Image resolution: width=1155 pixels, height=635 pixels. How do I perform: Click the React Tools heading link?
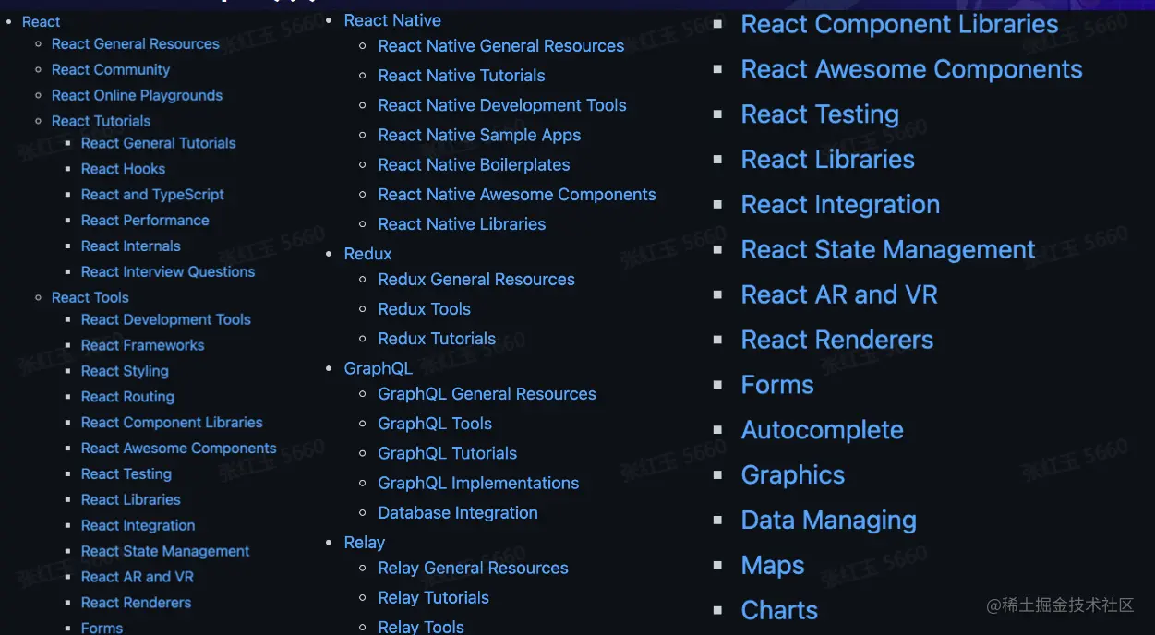[90, 297]
